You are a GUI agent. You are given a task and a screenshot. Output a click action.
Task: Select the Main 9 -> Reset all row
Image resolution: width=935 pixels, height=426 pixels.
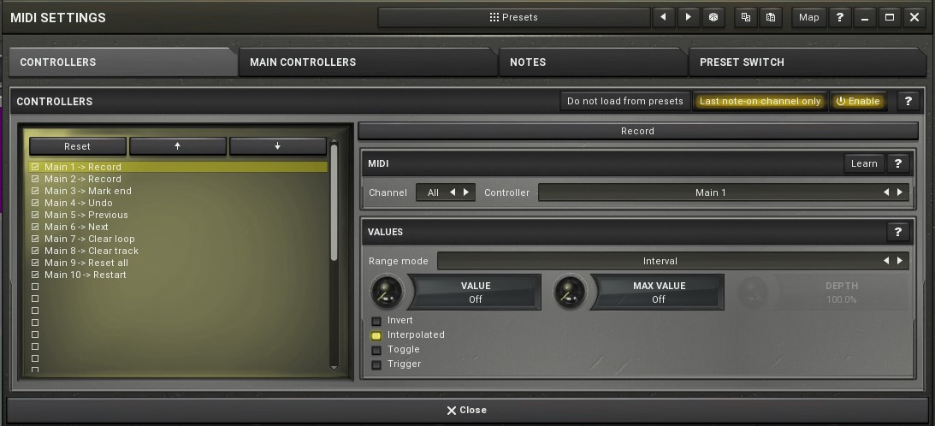click(x=178, y=263)
